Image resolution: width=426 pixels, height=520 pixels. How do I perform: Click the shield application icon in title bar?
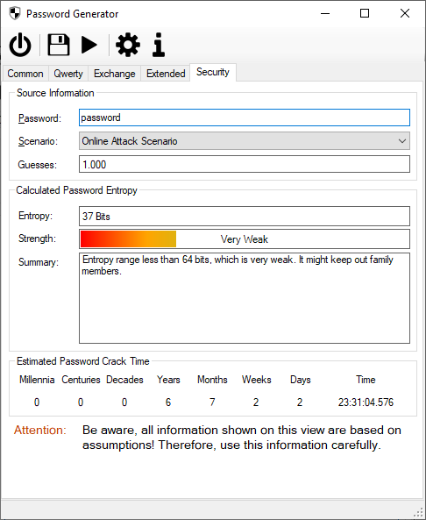click(x=15, y=14)
